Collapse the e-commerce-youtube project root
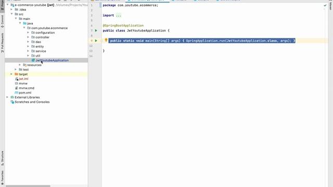The width and height of the screenshot is (333, 187). click(7, 5)
